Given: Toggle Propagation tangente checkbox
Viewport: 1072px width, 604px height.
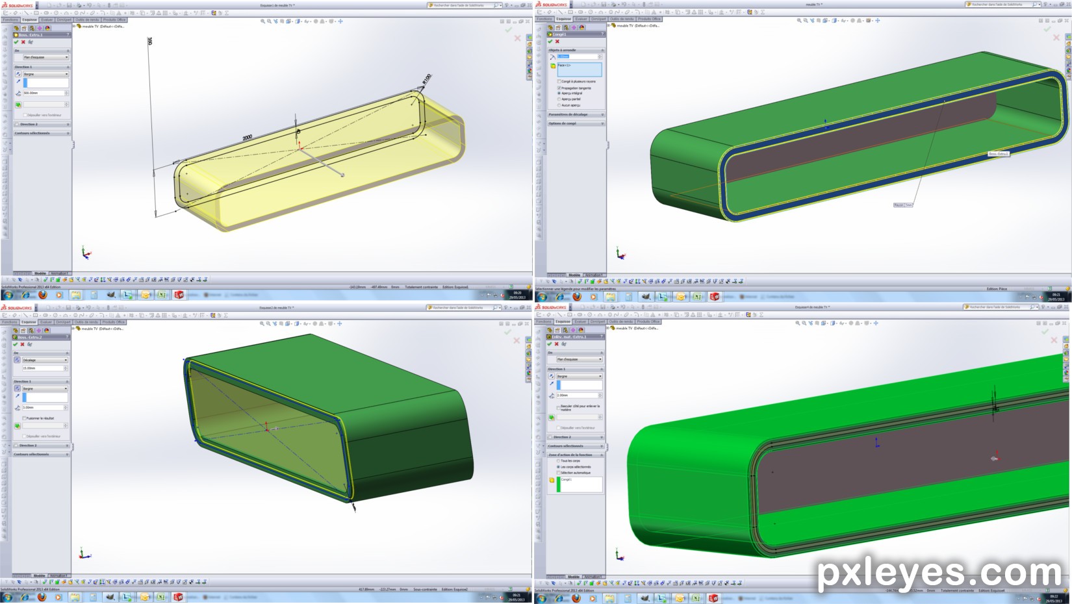Looking at the screenshot, I should click(x=559, y=88).
